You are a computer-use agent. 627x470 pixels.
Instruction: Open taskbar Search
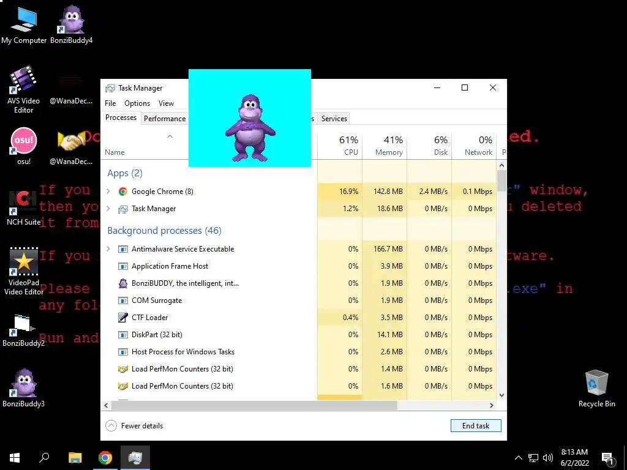tap(44, 458)
